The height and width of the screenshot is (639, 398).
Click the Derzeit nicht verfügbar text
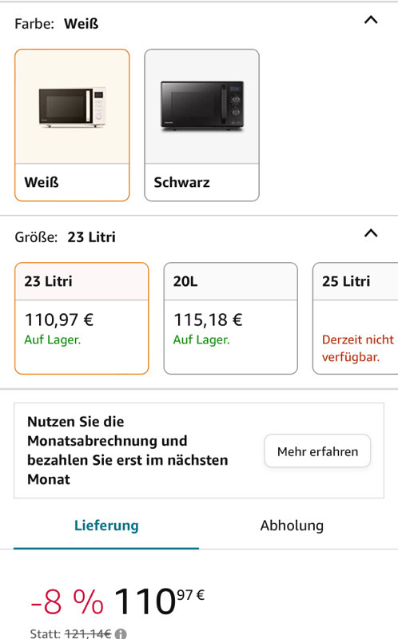(357, 348)
